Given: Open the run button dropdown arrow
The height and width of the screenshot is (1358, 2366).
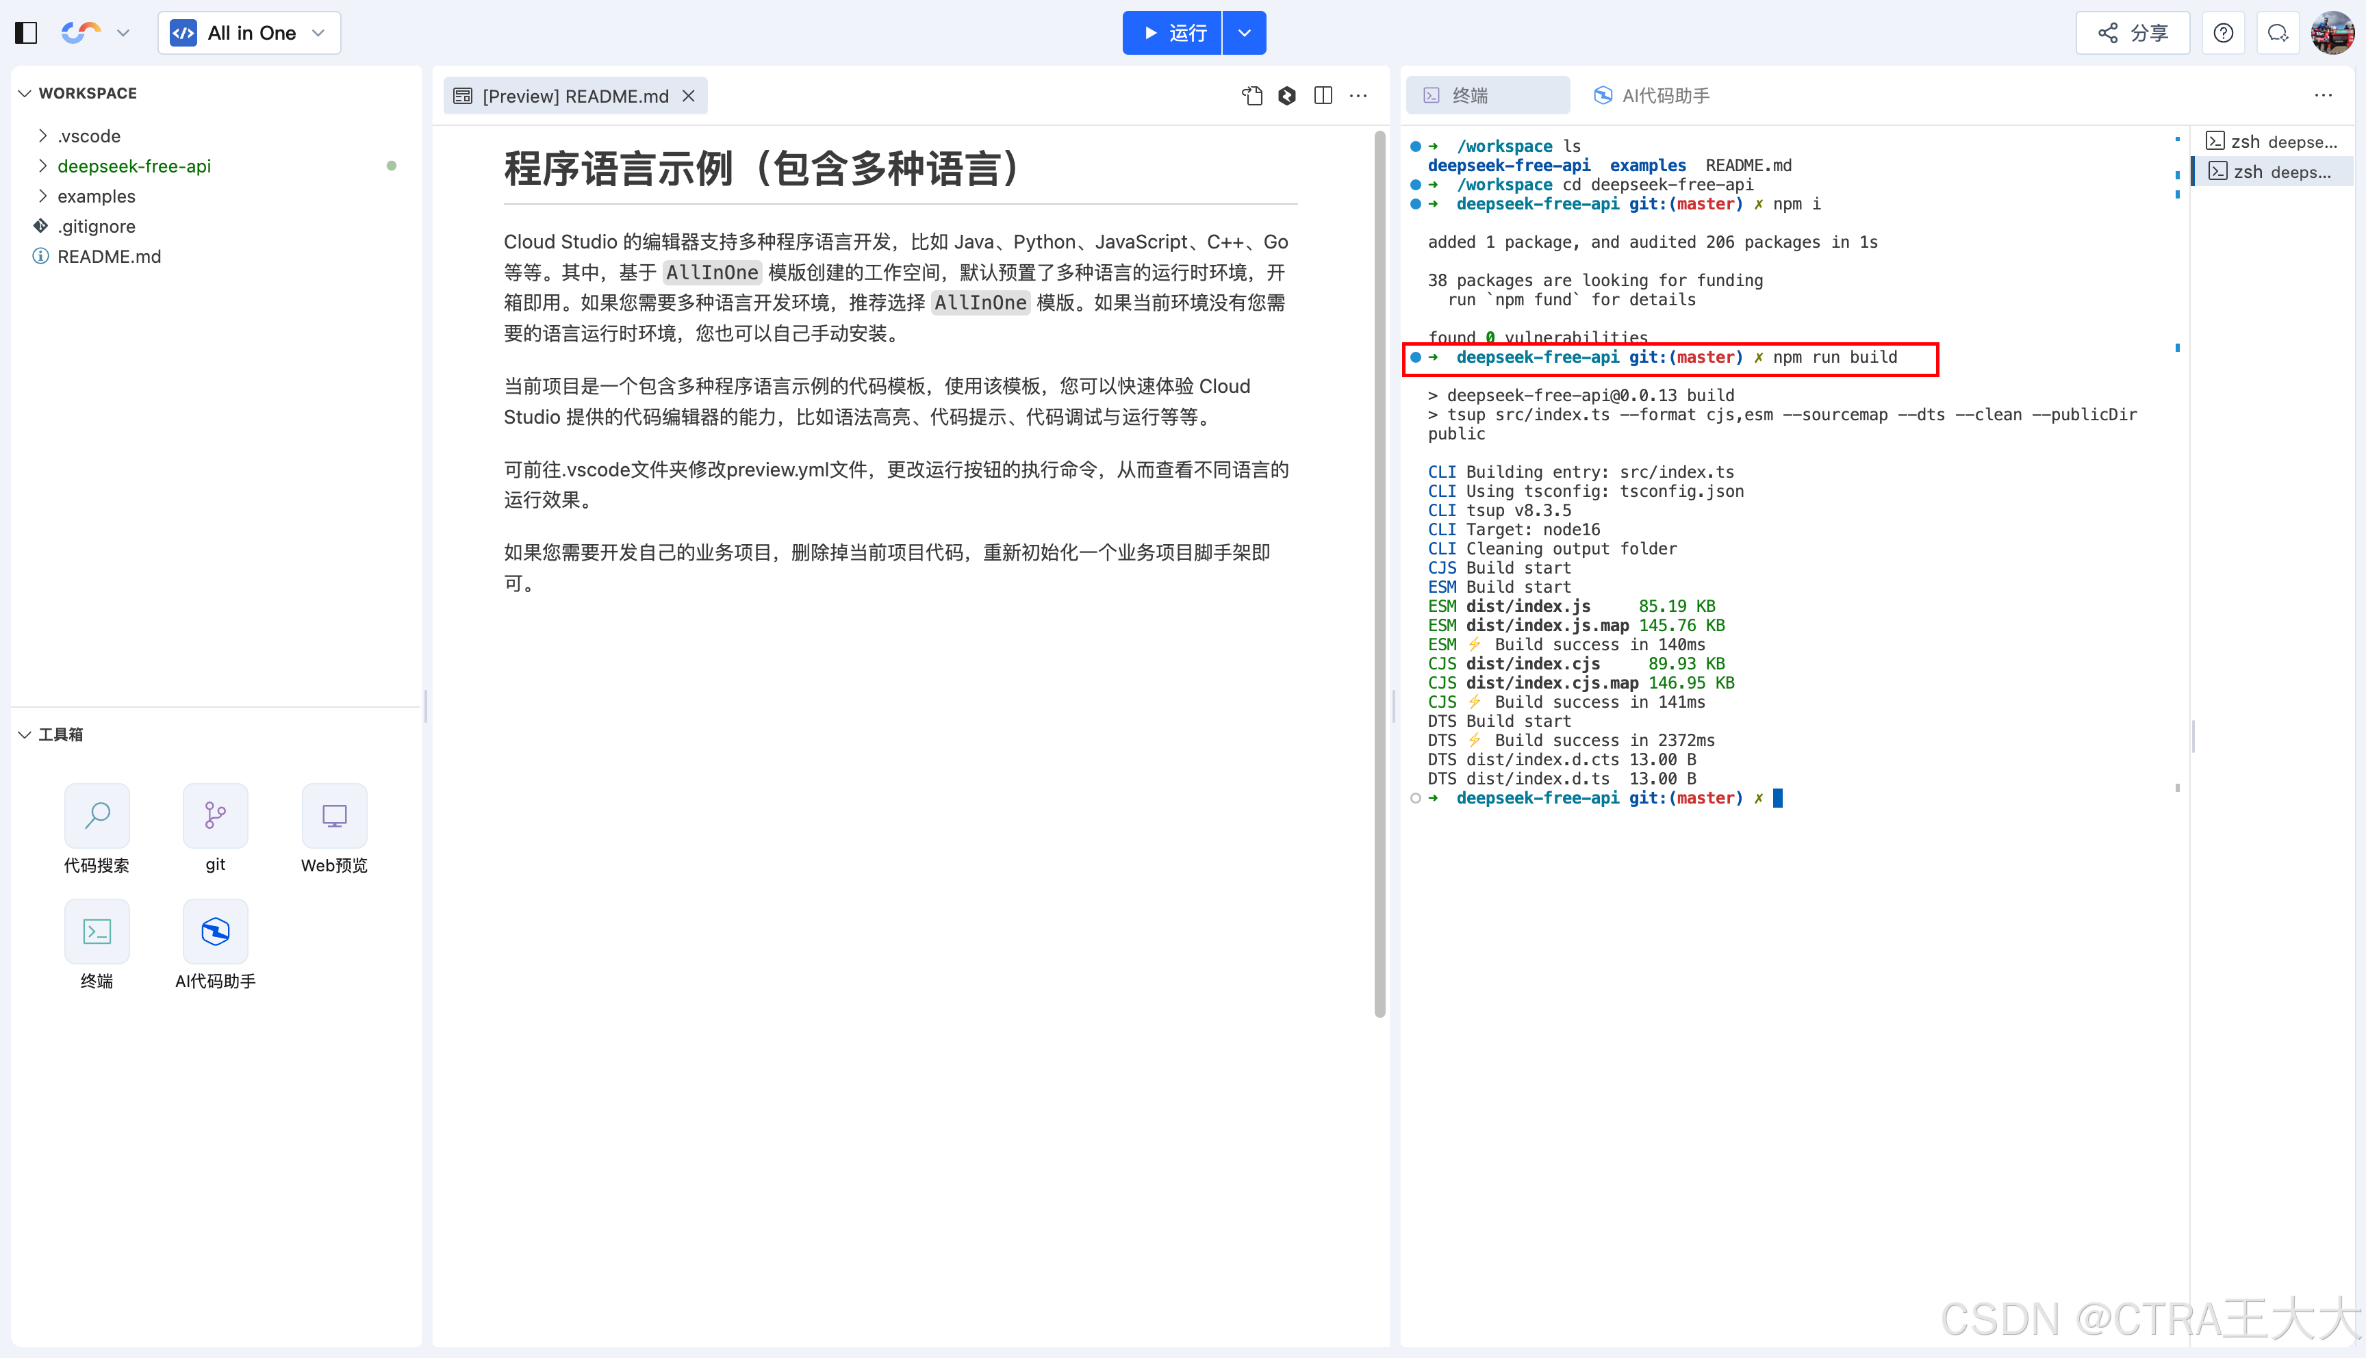Looking at the screenshot, I should pyautogui.click(x=1244, y=34).
